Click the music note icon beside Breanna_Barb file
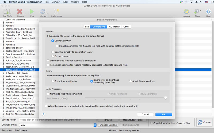The height and width of the screenshot is (133, 214). [3, 29]
